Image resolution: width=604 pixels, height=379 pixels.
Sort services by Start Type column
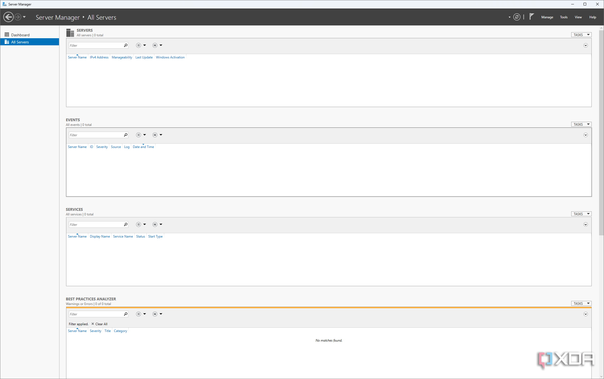155,236
